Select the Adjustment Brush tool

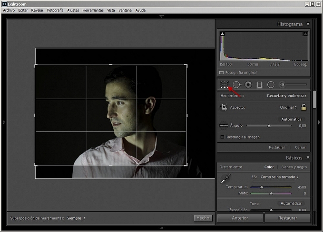coord(293,84)
